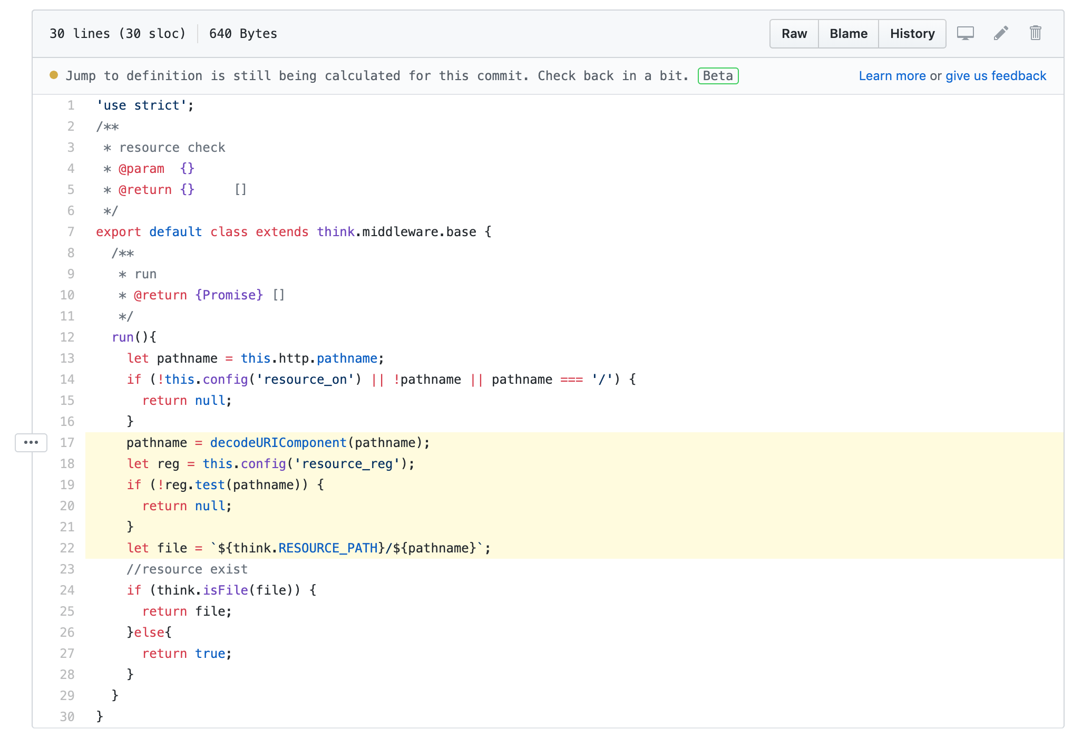This screenshot has width=1092, height=738.
Task: Click the Beta badge
Action: (718, 76)
